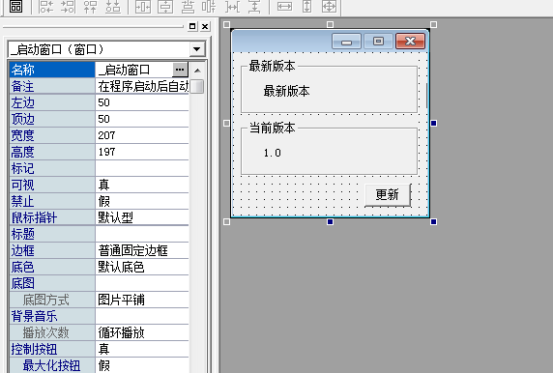The width and height of the screenshot is (553, 373).
Task: Click the make same height icon
Action: pyautogui.click(x=306, y=7)
